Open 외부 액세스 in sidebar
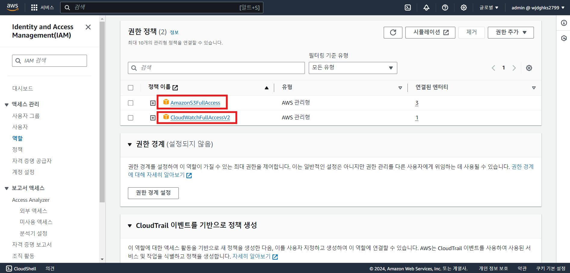Image resolution: width=570 pixels, height=273 pixels. 33,211
